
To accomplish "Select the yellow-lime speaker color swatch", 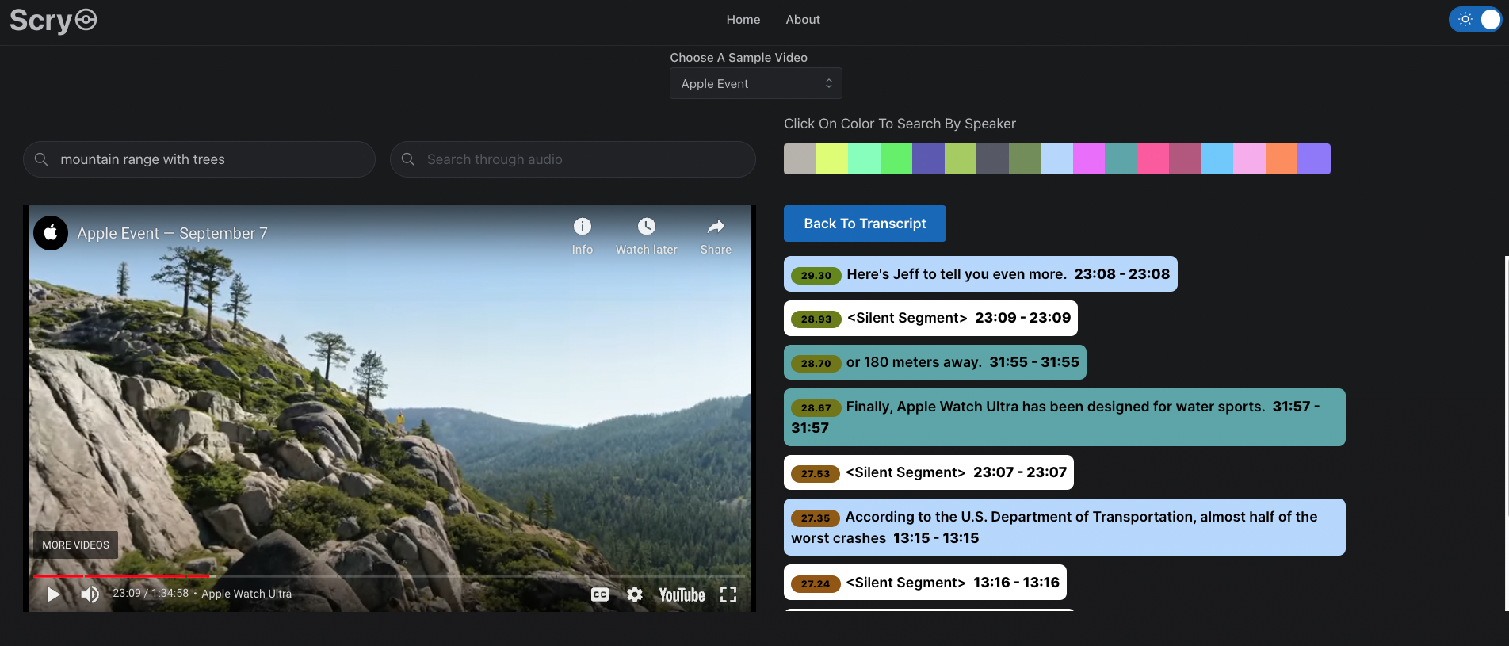I will pyautogui.click(x=832, y=159).
